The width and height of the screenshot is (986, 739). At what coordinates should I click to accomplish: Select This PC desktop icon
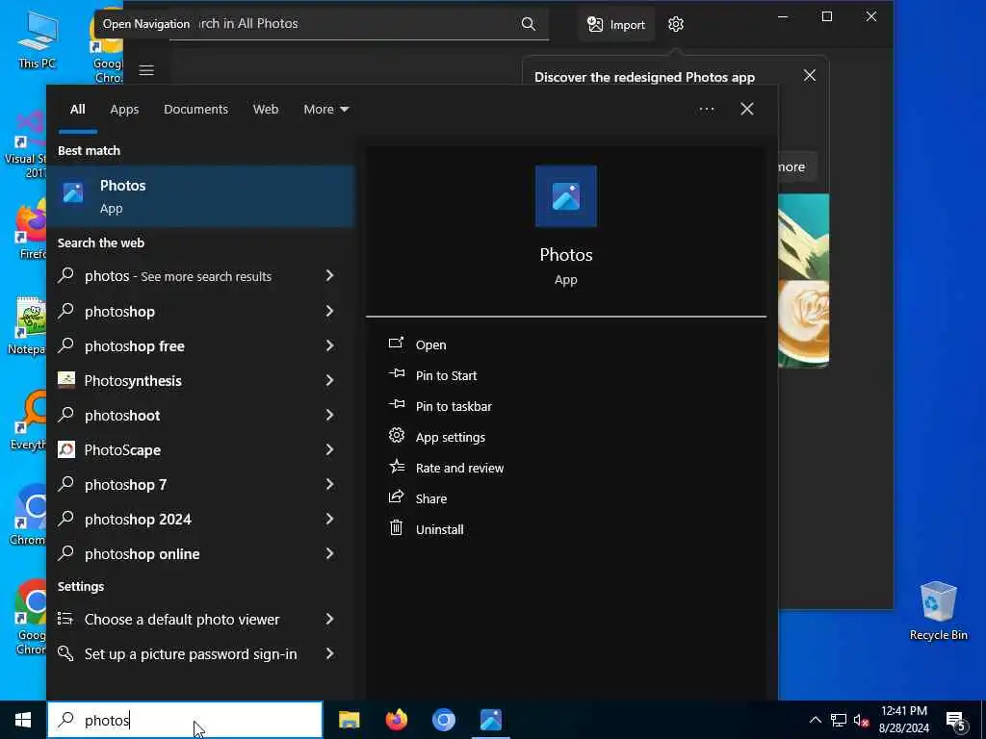pos(38,38)
